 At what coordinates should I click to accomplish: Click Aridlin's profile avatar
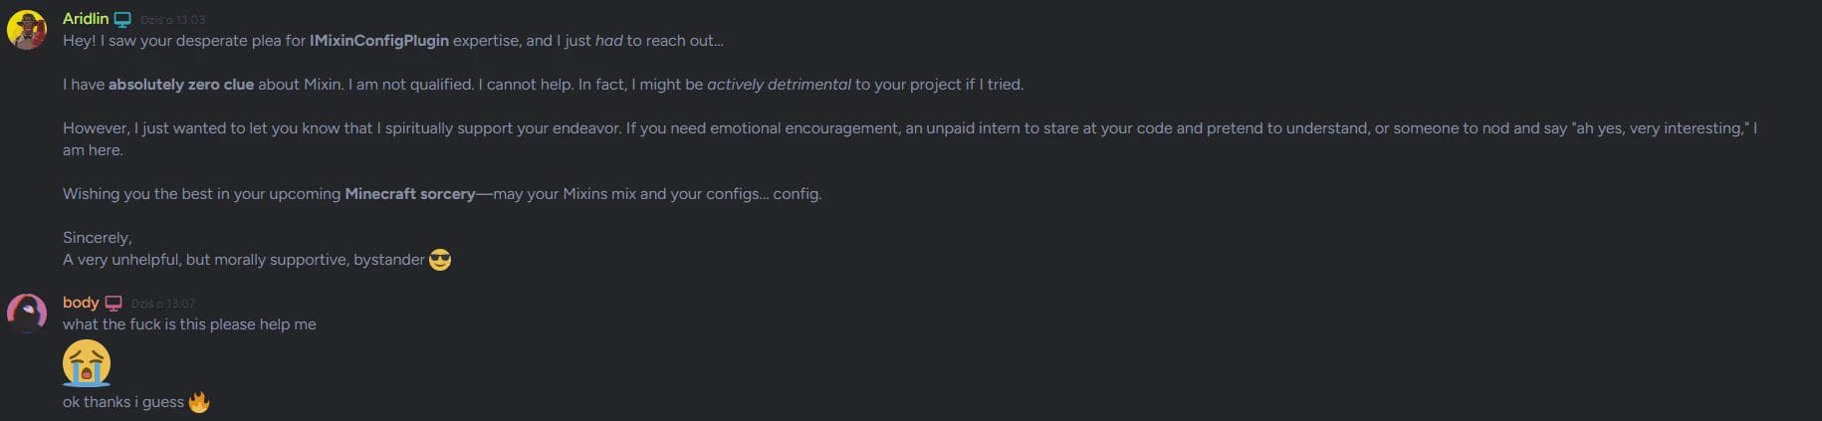[27, 30]
